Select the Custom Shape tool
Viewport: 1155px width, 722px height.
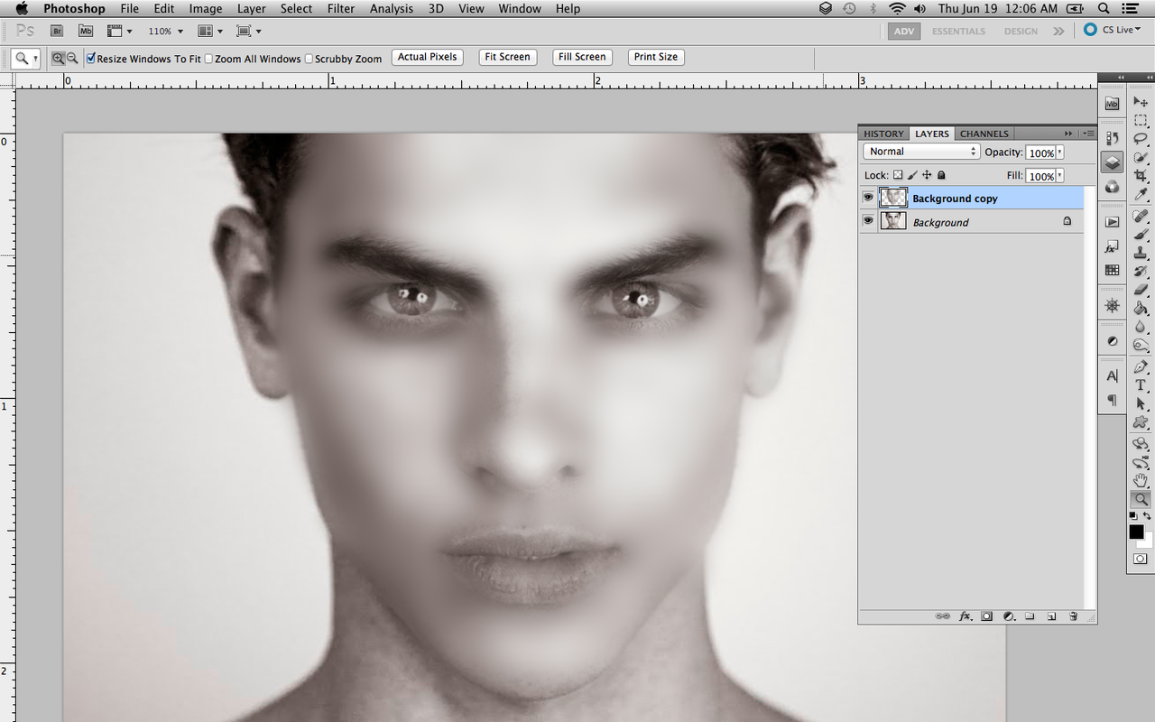1141,422
